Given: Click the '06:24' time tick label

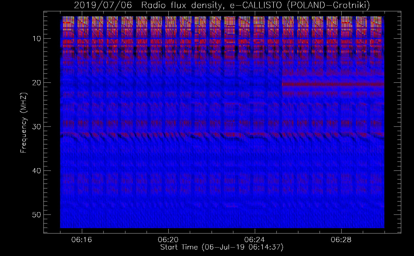Looking at the screenshot, I should [x=255, y=240].
